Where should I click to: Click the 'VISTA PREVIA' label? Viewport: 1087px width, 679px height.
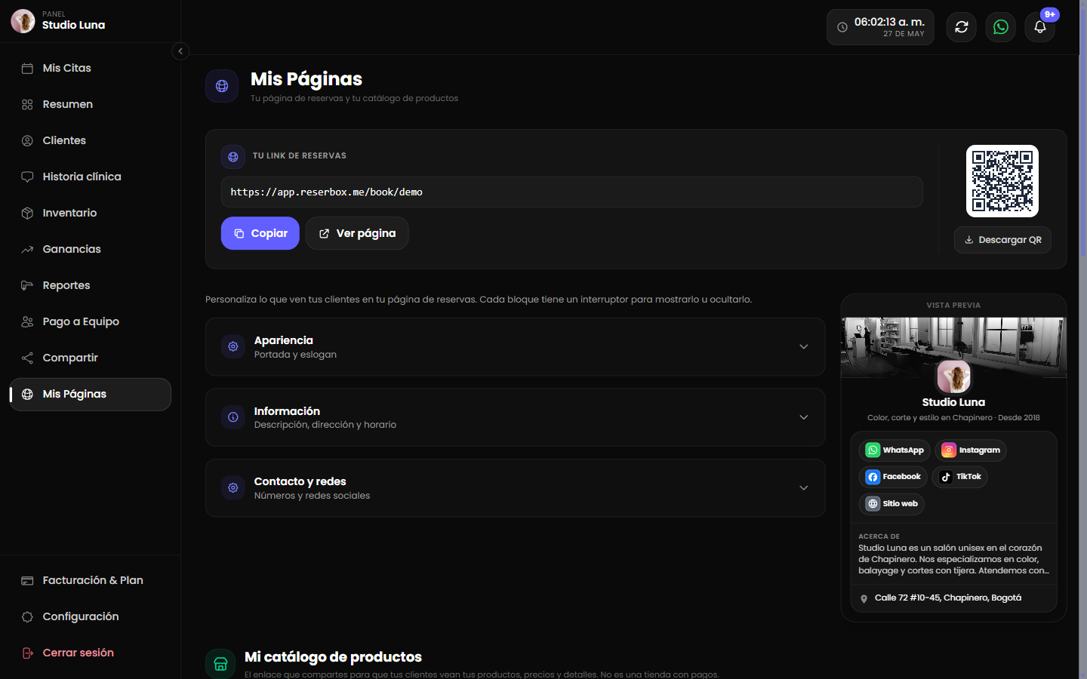953,306
